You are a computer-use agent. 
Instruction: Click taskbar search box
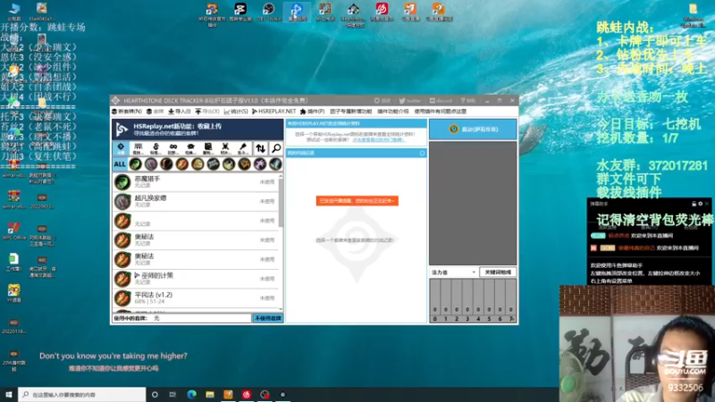pos(82,395)
